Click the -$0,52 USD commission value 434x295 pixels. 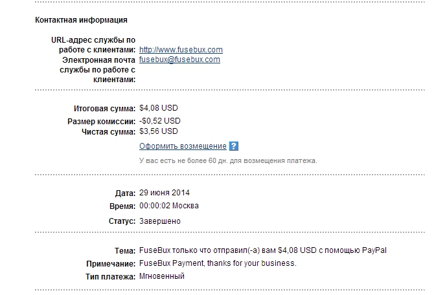pyautogui.click(x=159, y=120)
